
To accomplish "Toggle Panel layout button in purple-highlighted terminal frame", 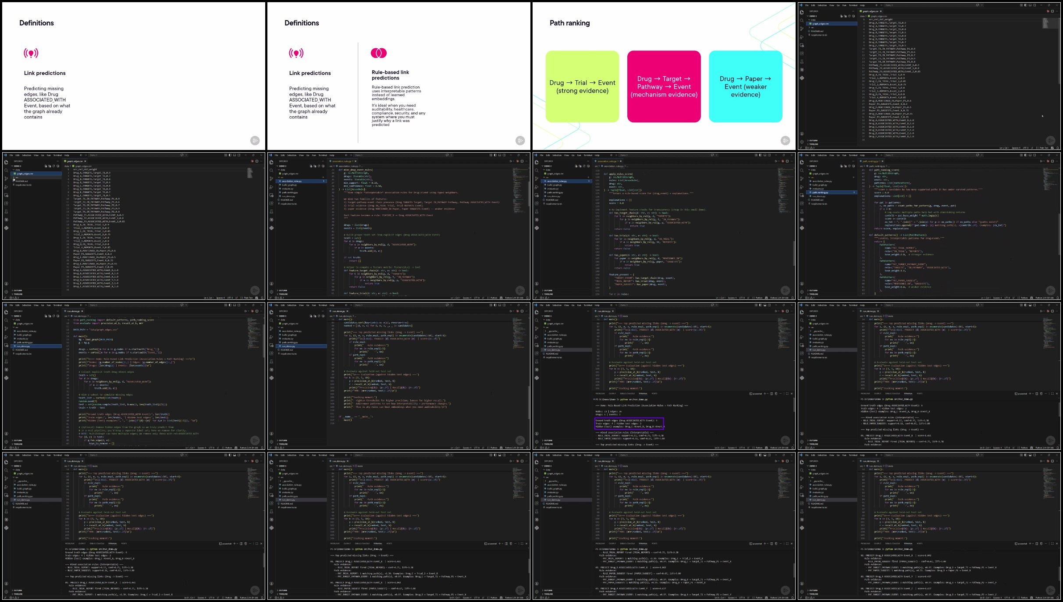I will (x=765, y=305).
